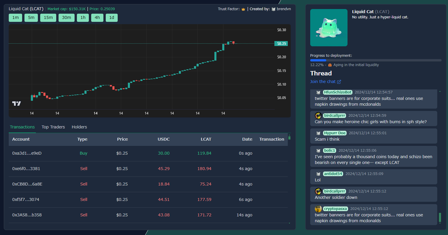448x235 pixels.
Task: Click the 177.59 LCAT amount
Action: 204,200
